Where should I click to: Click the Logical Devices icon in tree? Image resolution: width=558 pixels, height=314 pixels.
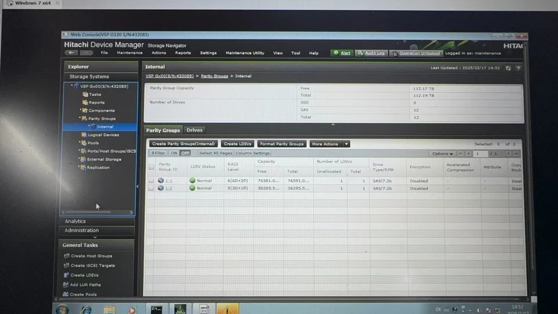click(84, 134)
